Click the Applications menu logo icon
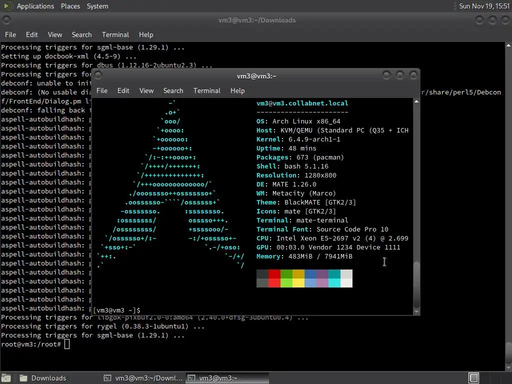 tap(8, 6)
